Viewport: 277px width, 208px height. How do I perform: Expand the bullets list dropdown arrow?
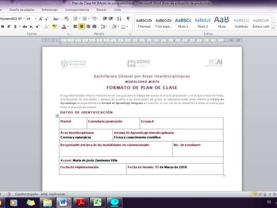(80, 19)
